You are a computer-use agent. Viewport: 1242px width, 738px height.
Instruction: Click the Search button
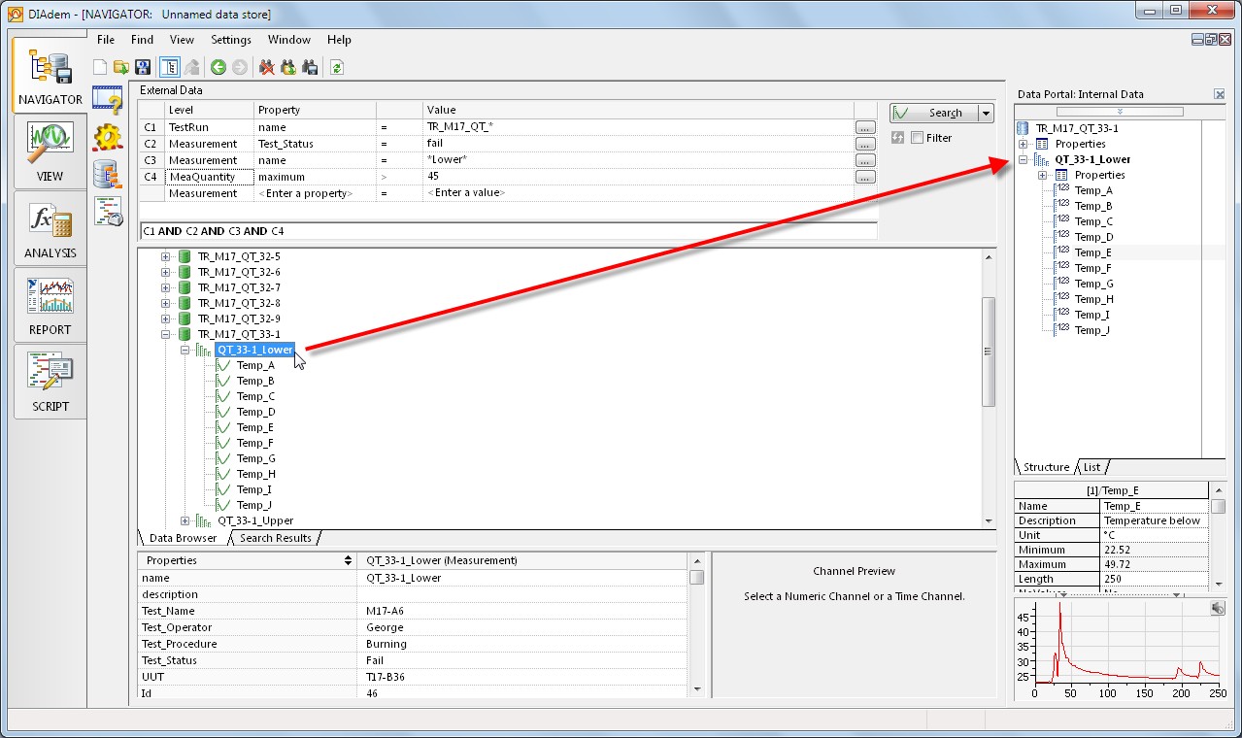click(933, 113)
